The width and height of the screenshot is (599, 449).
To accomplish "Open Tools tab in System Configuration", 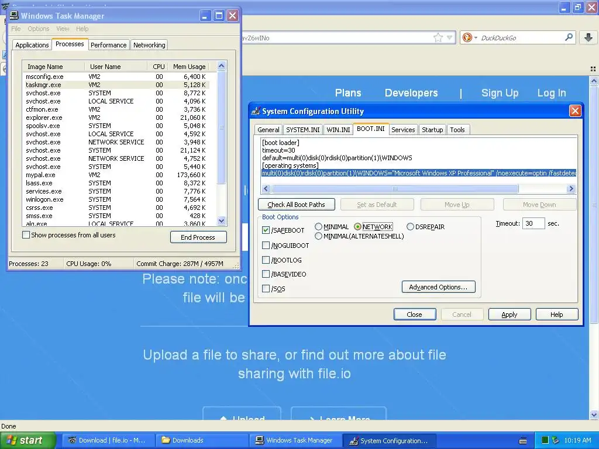I will click(x=457, y=130).
